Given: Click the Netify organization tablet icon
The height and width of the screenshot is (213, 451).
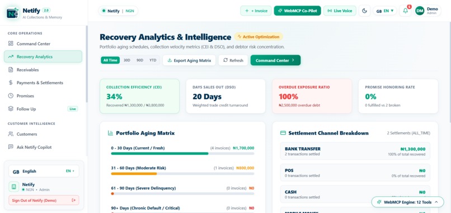Looking at the screenshot, I should (x=14, y=187).
